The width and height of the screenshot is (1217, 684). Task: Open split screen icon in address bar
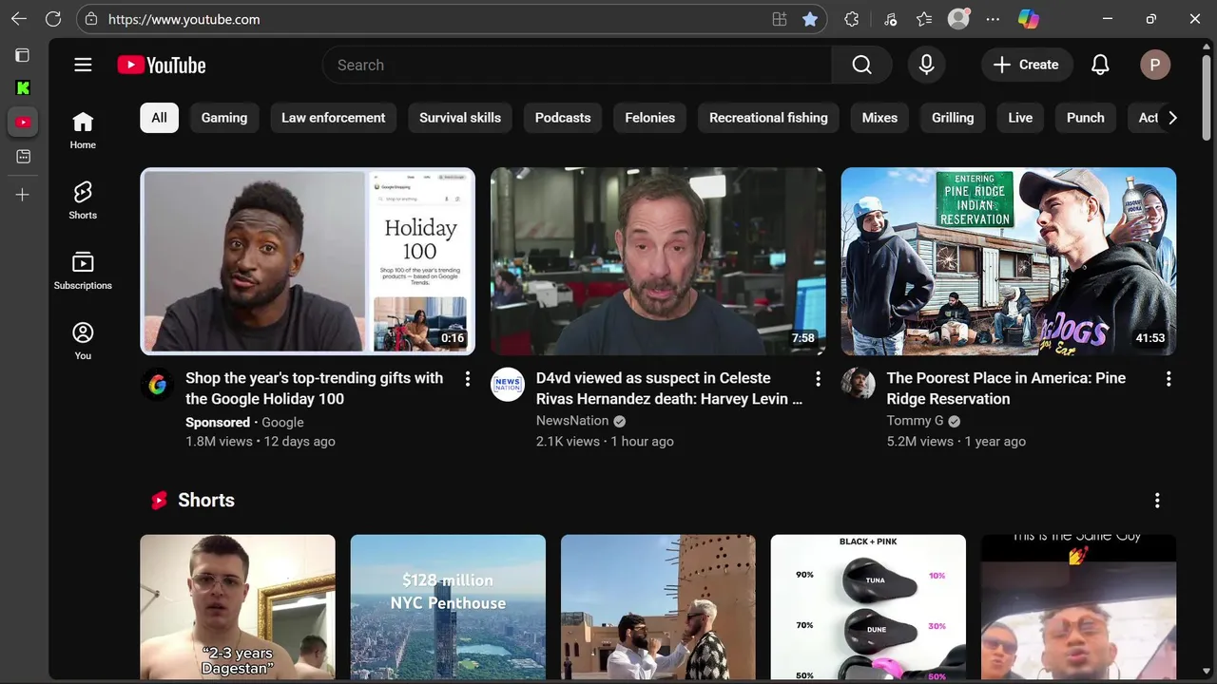(x=780, y=19)
